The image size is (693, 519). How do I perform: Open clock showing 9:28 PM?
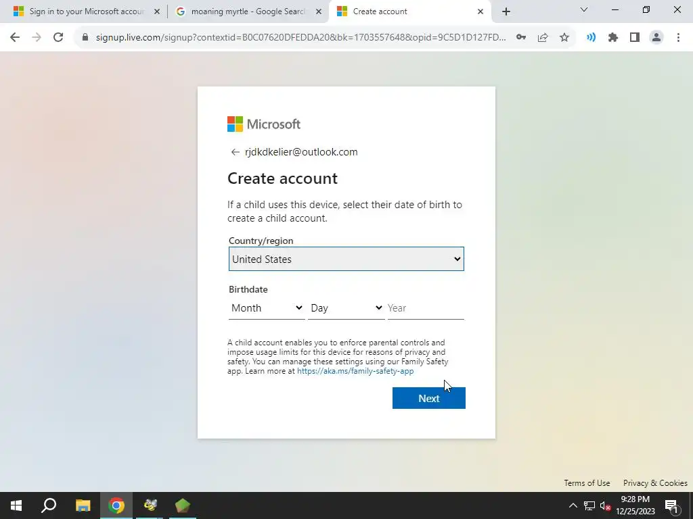pyautogui.click(x=635, y=505)
